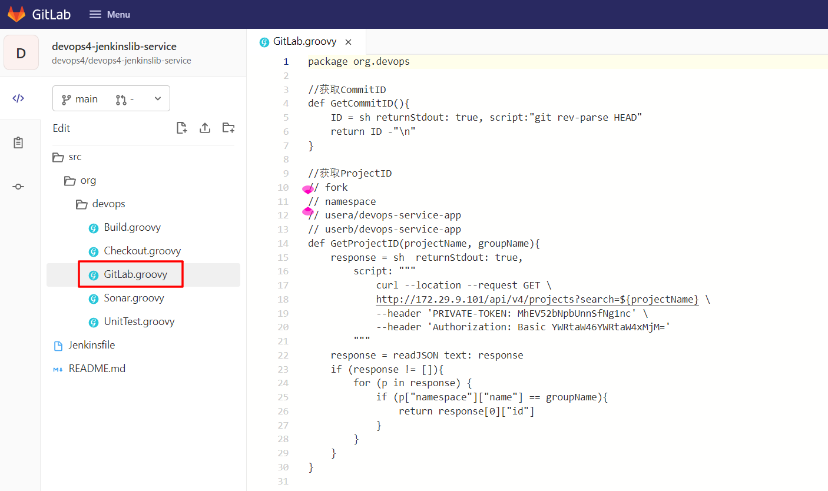This screenshot has height=491, width=828.
Task: Open the Commit icon in sidebar
Action: point(18,187)
